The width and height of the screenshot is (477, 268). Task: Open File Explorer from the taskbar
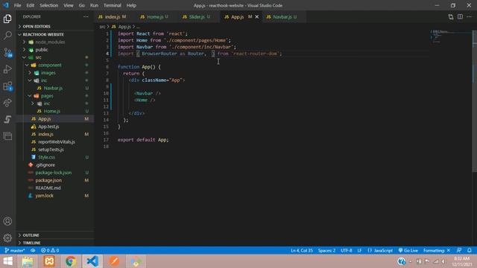click(28, 261)
